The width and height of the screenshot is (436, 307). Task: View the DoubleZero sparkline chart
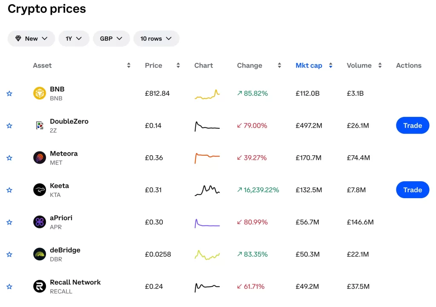(207, 126)
